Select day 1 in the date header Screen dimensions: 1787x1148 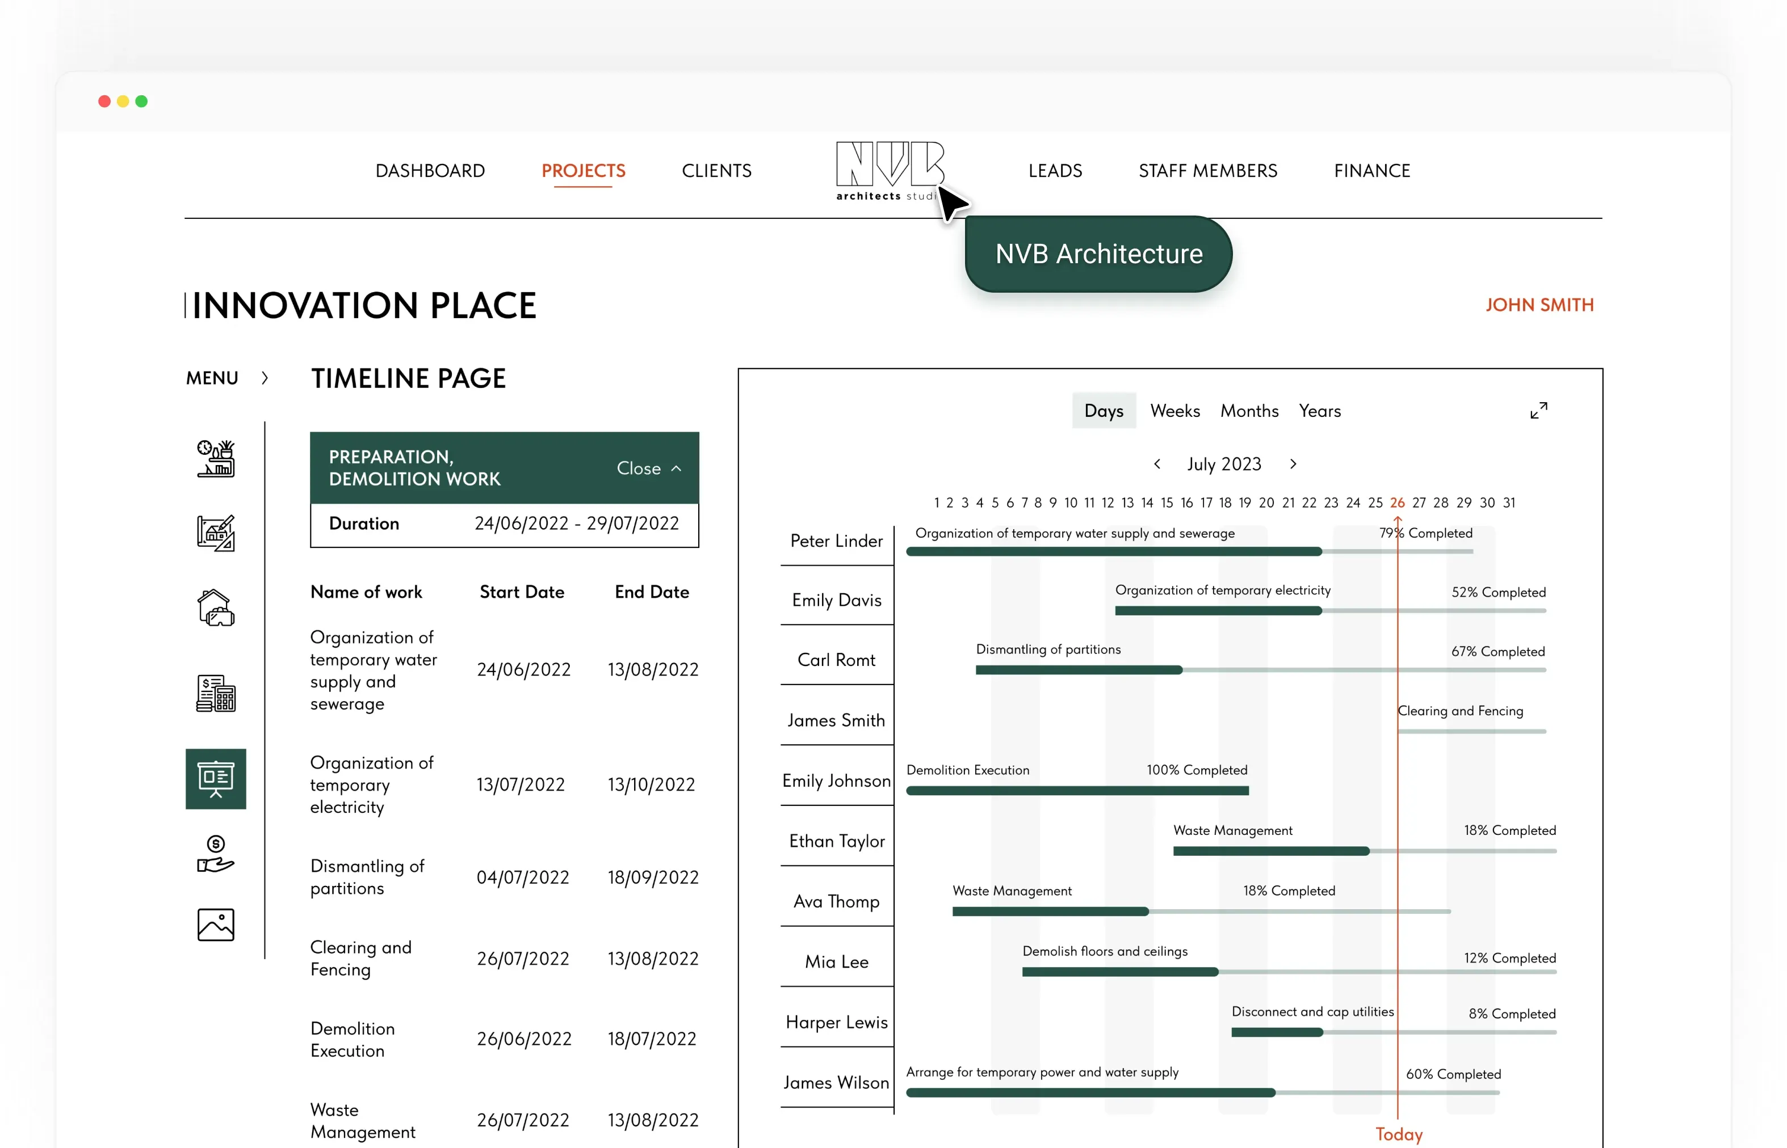[x=937, y=503]
